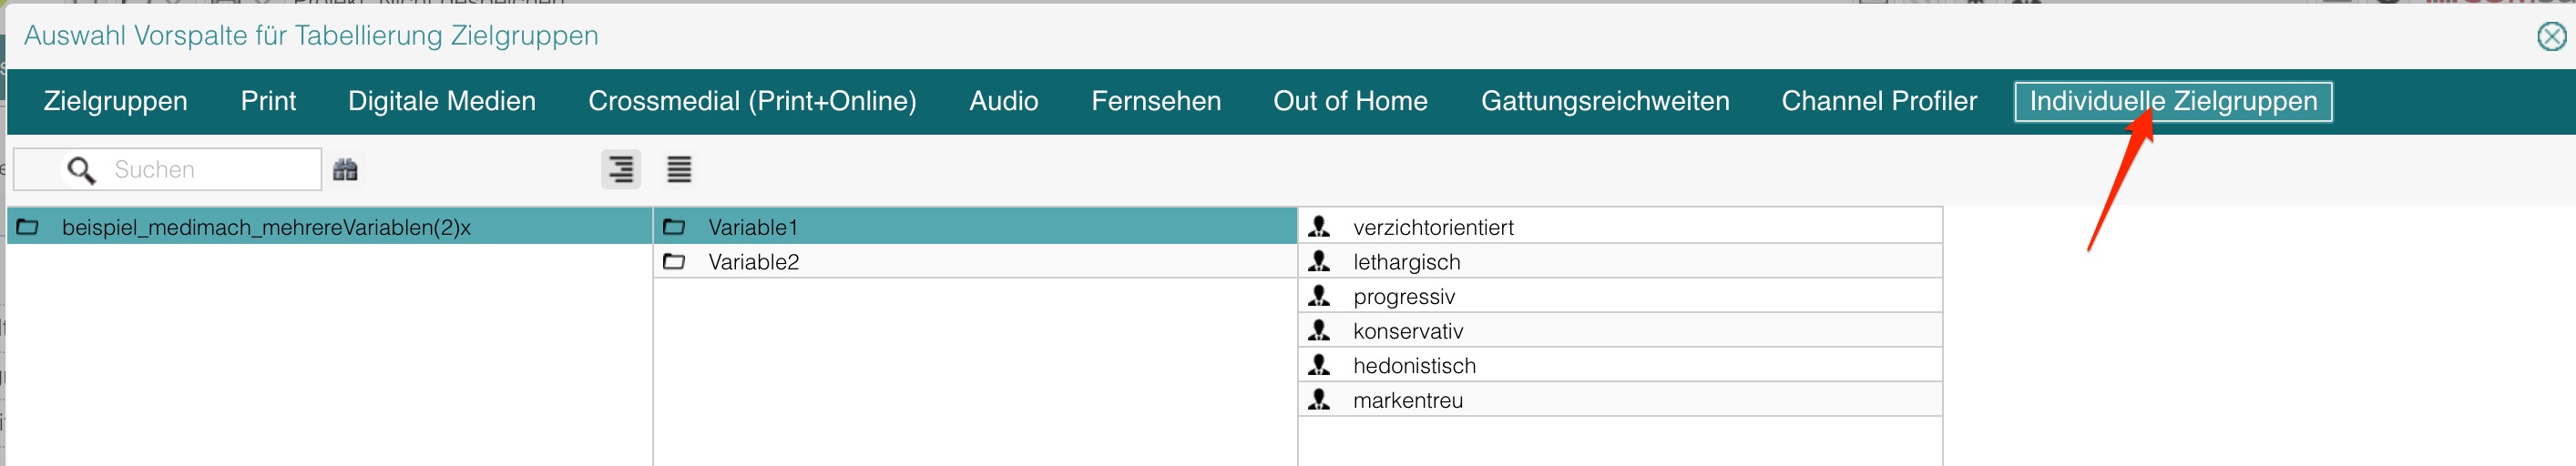Choose the progressiv target group
This screenshot has width=2576, height=466.
pos(1403,297)
